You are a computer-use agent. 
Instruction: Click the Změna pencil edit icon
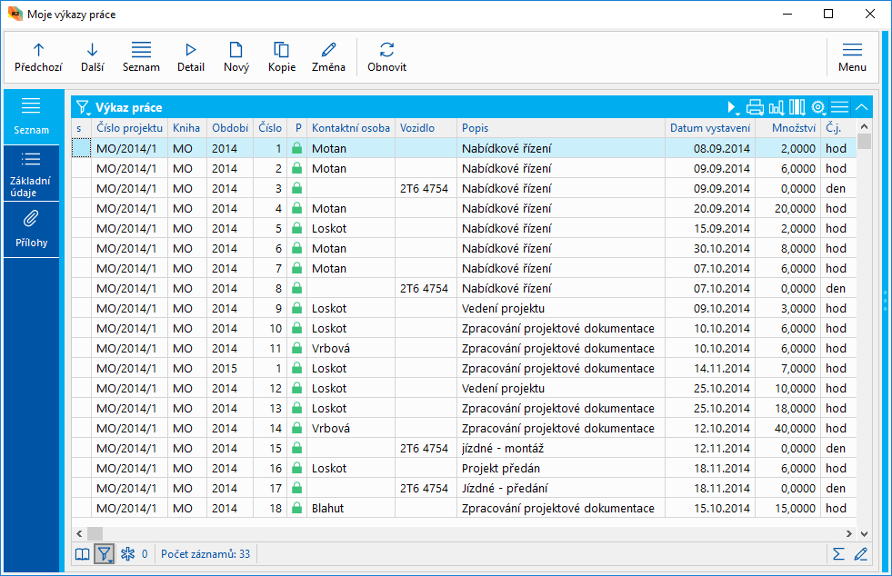tap(328, 51)
